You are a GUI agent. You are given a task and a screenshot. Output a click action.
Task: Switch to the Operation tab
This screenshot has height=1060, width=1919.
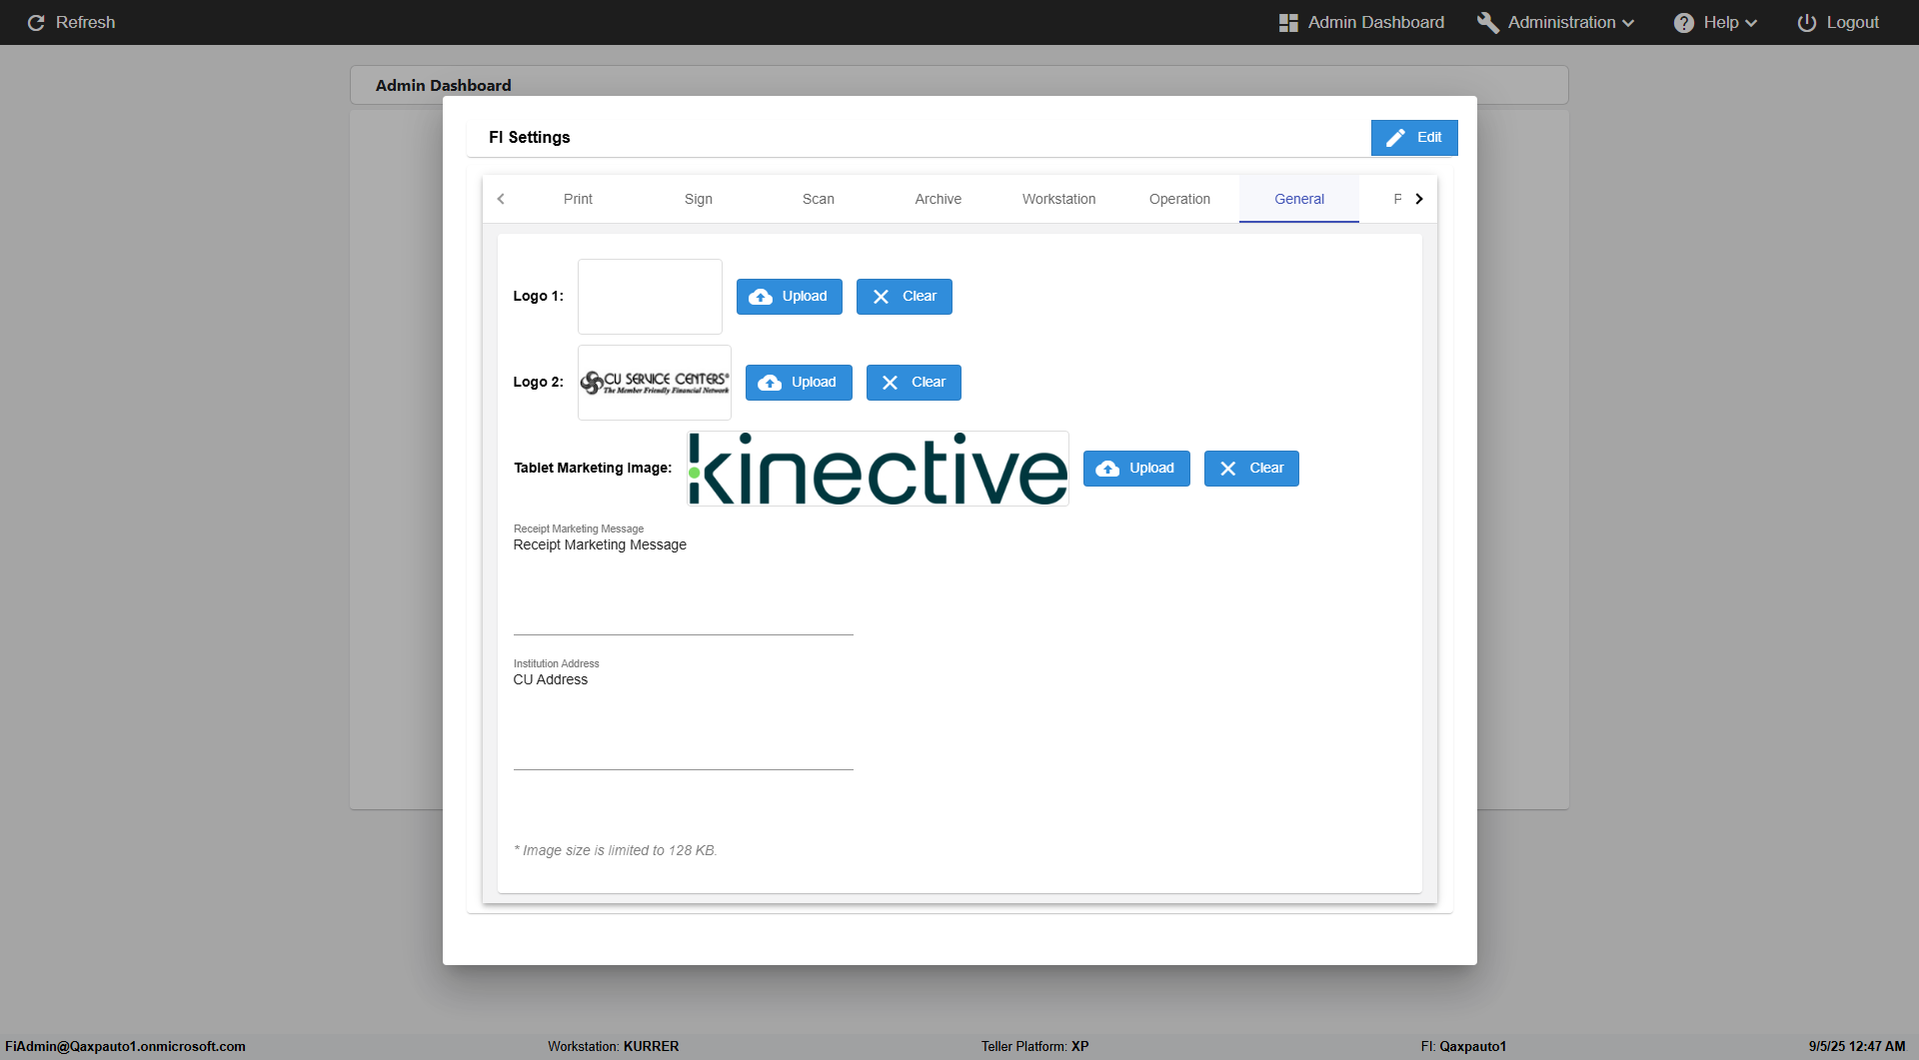point(1179,199)
